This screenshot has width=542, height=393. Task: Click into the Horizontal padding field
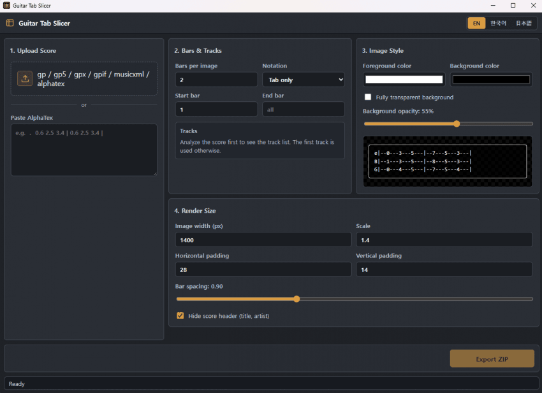[x=263, y=269]
